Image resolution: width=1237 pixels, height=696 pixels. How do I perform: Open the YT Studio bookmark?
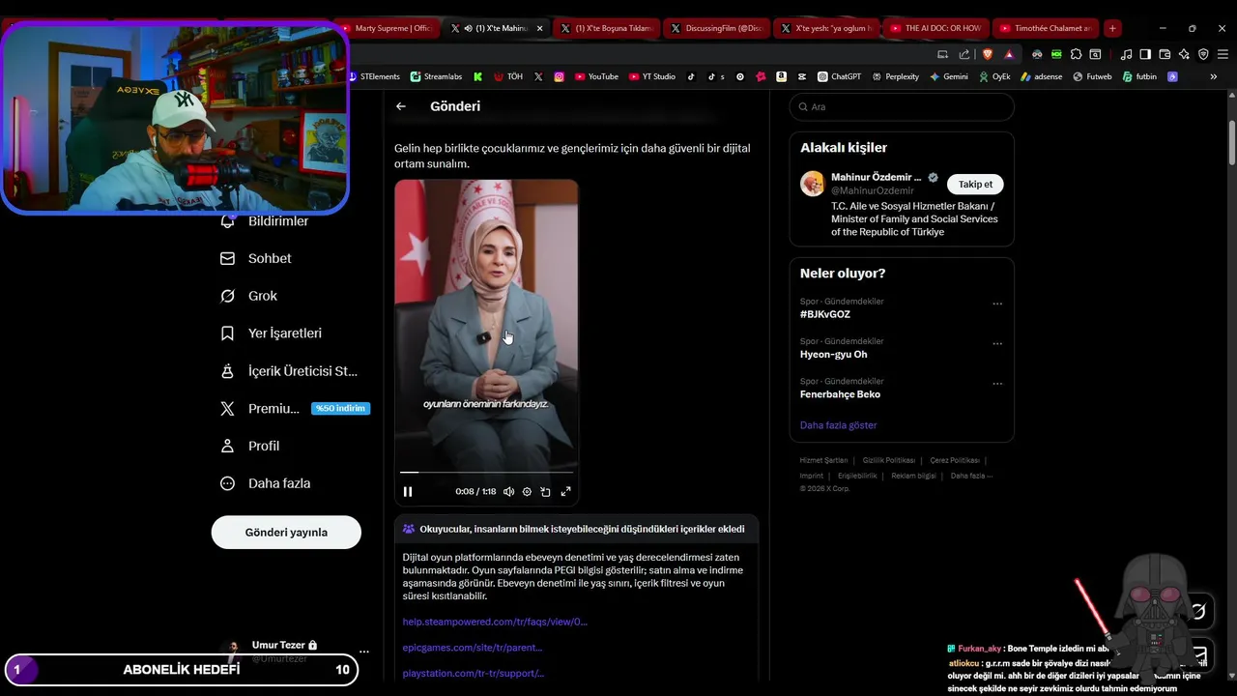point(652,76)
